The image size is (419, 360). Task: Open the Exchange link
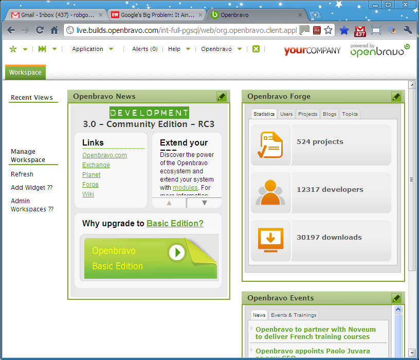point(96,165)
